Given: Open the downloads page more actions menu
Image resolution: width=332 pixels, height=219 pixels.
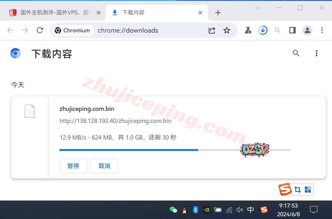Looking at the screenshot, I should point(316,53).
